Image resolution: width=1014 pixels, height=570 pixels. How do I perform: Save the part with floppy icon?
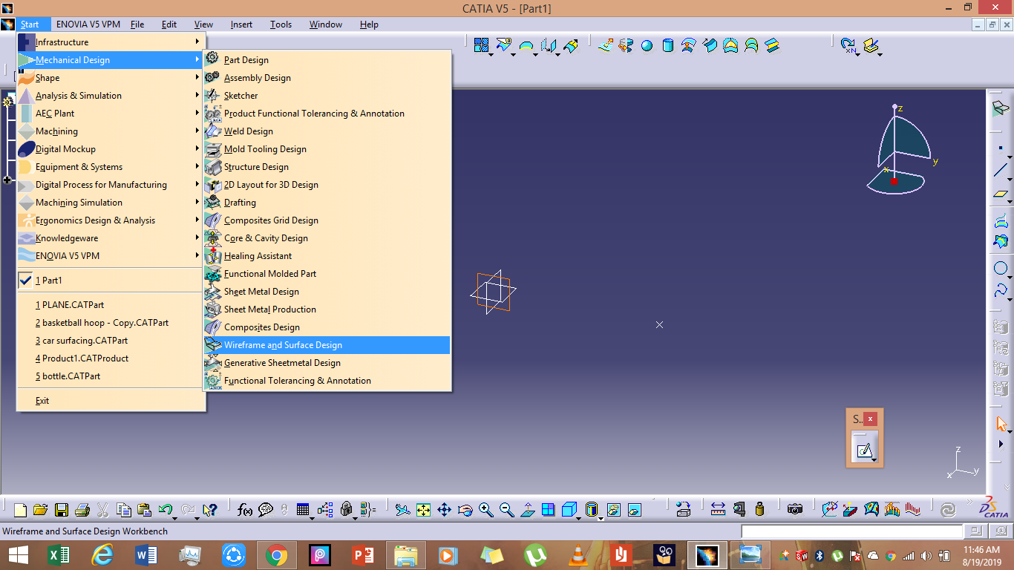tap(62, 510)
